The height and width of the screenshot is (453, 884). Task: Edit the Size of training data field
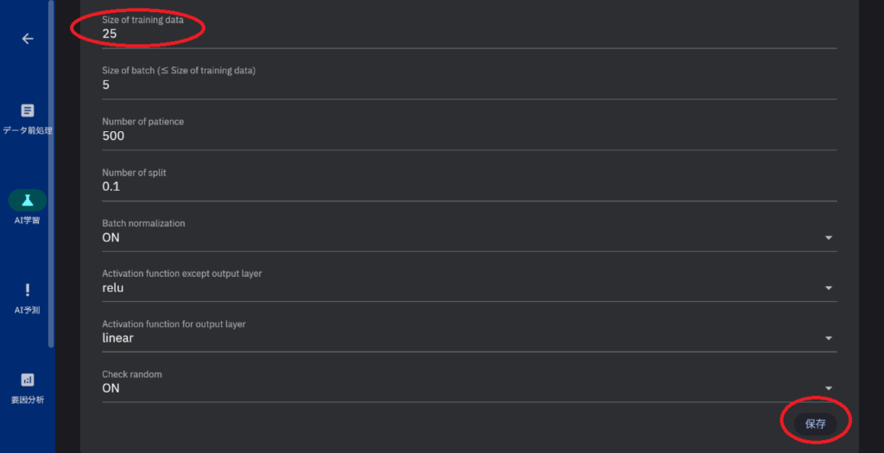click(466, 35)
